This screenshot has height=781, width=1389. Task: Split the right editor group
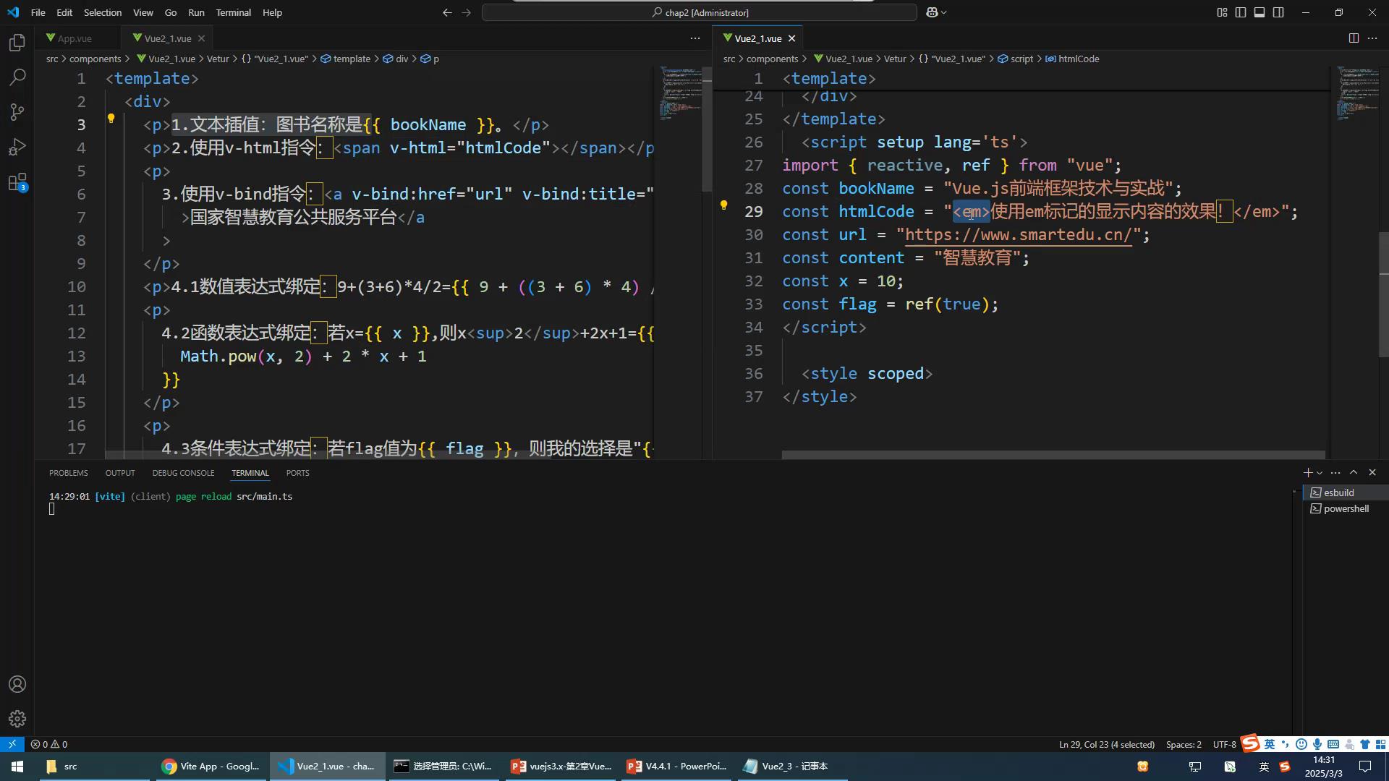point(1354,38)
